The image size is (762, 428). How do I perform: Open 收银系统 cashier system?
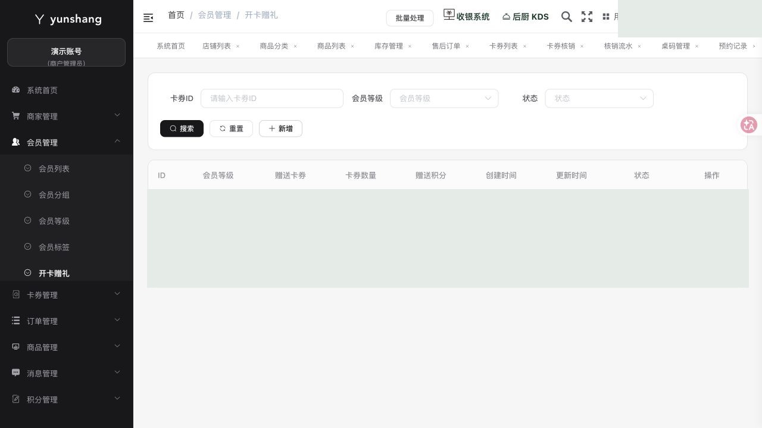[467, 16]
